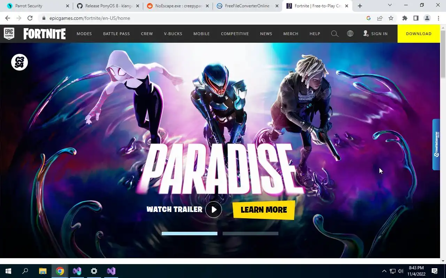Click the address bar URL

[x=90, y=18]
